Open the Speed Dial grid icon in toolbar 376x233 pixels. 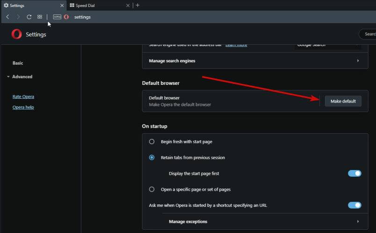[x=40, y=17]
